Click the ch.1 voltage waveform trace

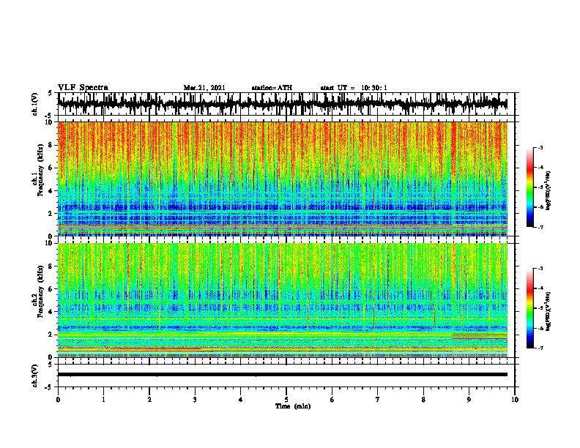click(x=282, y=104)
